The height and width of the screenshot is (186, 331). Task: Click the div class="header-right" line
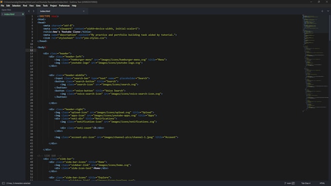pyautogui.click(x=67, y=109)
